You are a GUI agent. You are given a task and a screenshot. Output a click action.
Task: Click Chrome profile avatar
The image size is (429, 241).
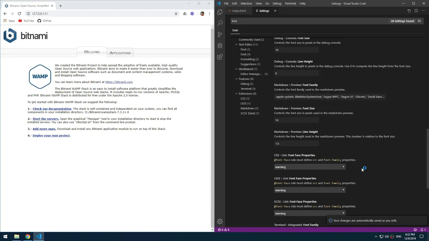click(x=202, y=14)
